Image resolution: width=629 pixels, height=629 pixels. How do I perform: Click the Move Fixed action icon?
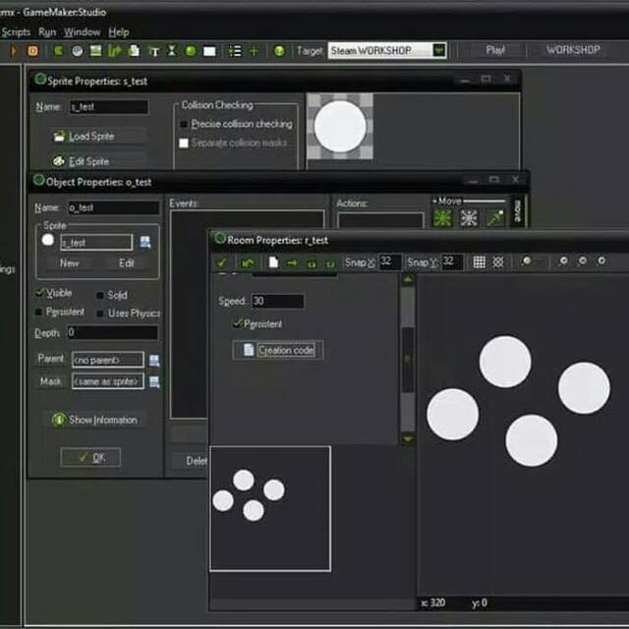[443, 218]
